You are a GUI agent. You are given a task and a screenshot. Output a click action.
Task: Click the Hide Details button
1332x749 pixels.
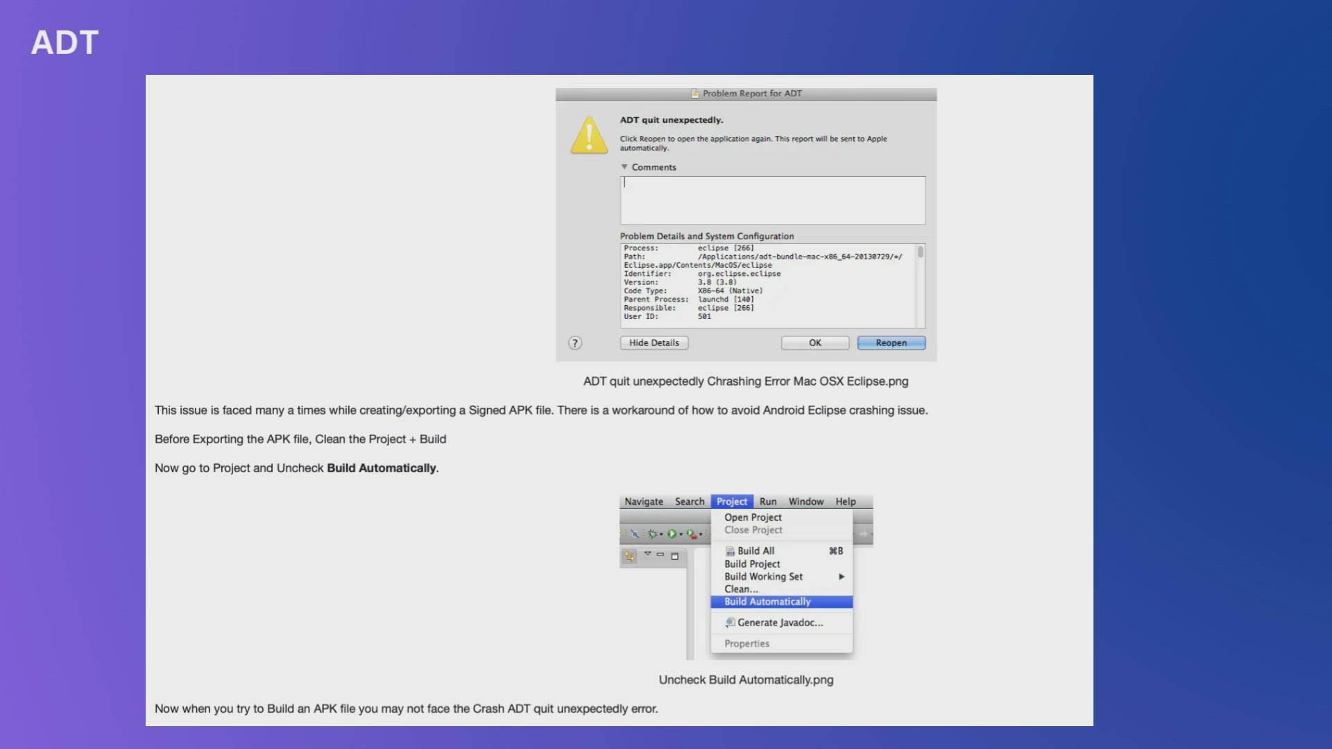pos(654,343)
